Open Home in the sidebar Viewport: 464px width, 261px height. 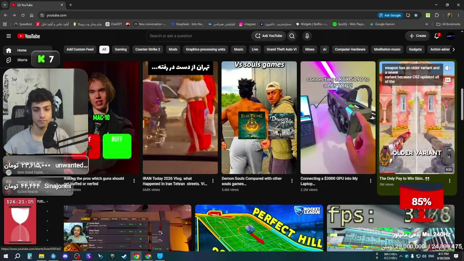pos(22,50)
